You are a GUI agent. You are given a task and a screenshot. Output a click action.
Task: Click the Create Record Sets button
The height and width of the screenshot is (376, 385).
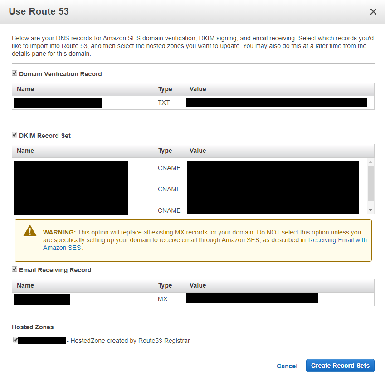pos(340,366)
